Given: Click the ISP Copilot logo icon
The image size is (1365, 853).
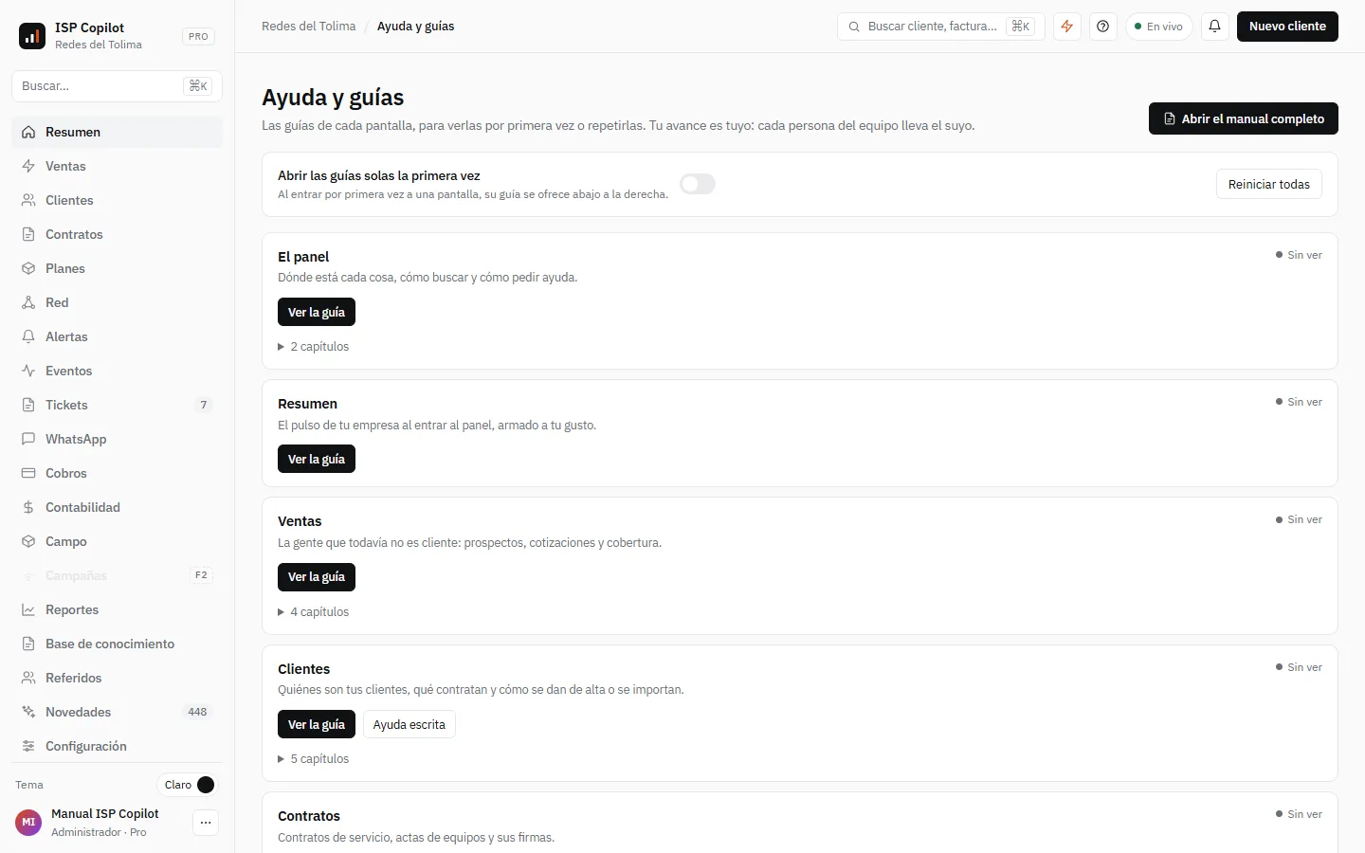Looking at the screenshot, I should tap(32, 36).
